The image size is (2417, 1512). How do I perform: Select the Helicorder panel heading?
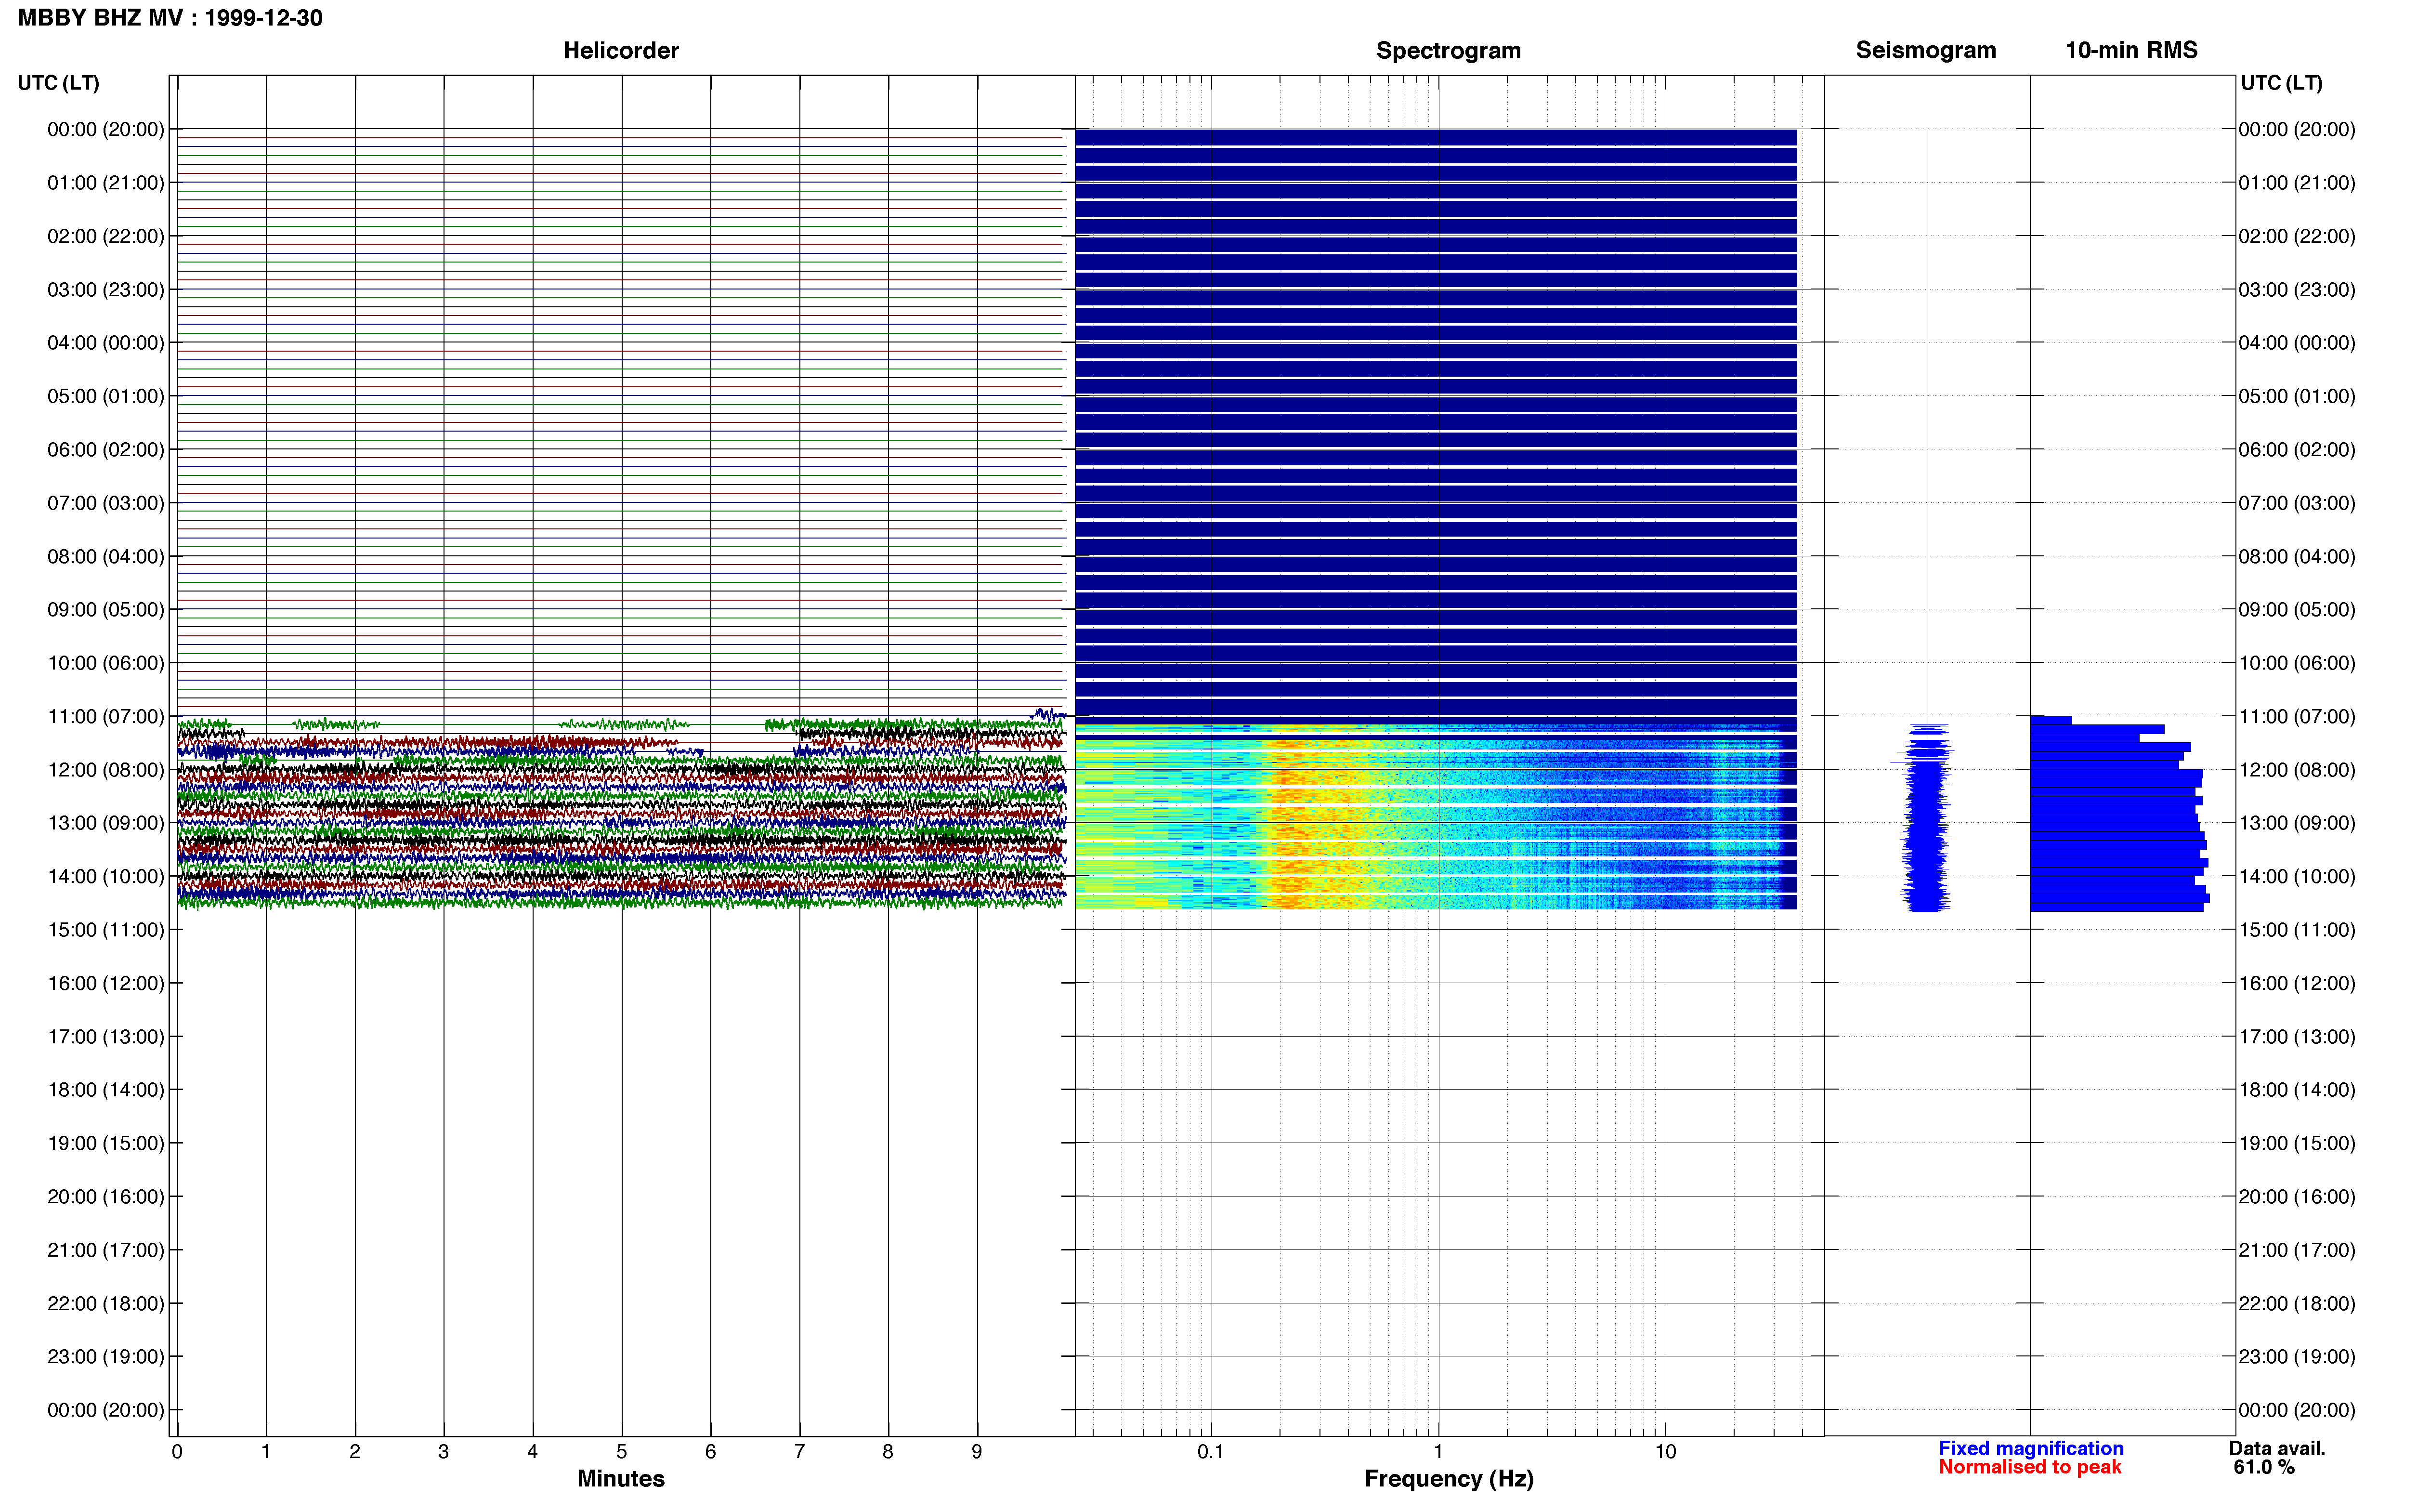(621, 50)
